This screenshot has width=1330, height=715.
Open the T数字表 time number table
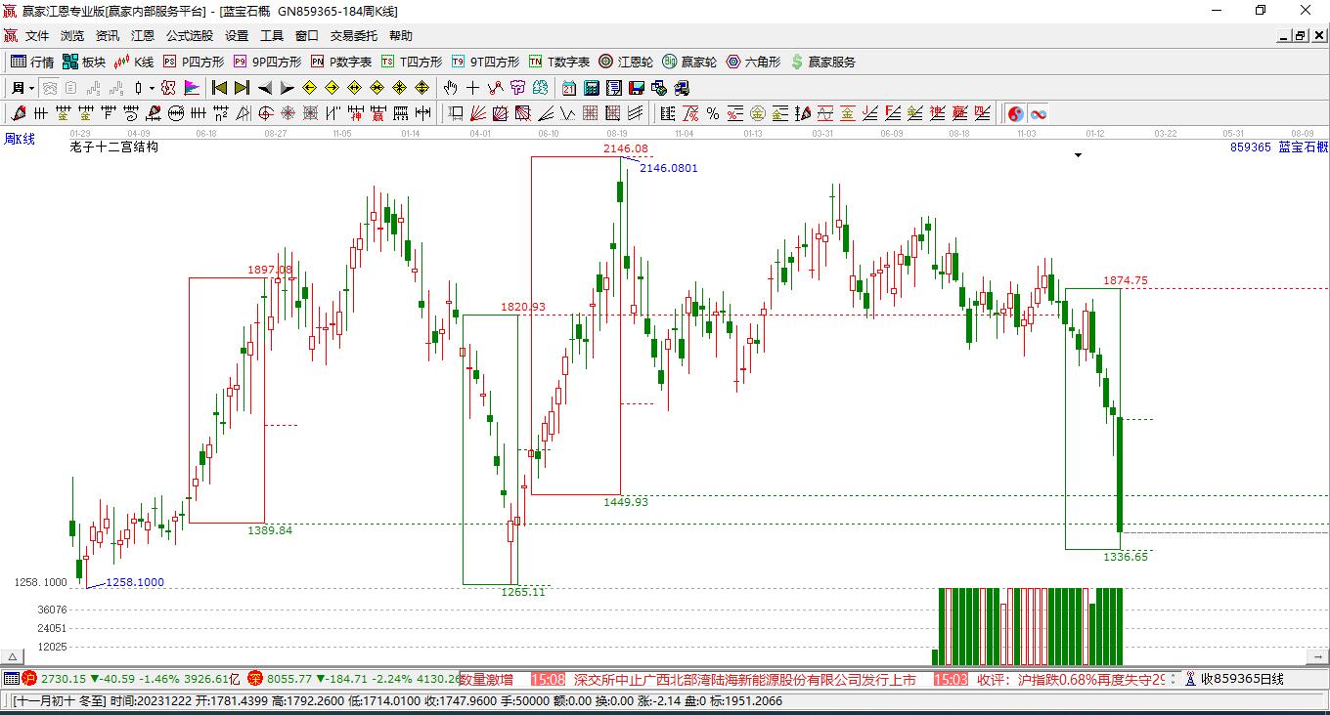pyautogui.click(x=559, y=62)
